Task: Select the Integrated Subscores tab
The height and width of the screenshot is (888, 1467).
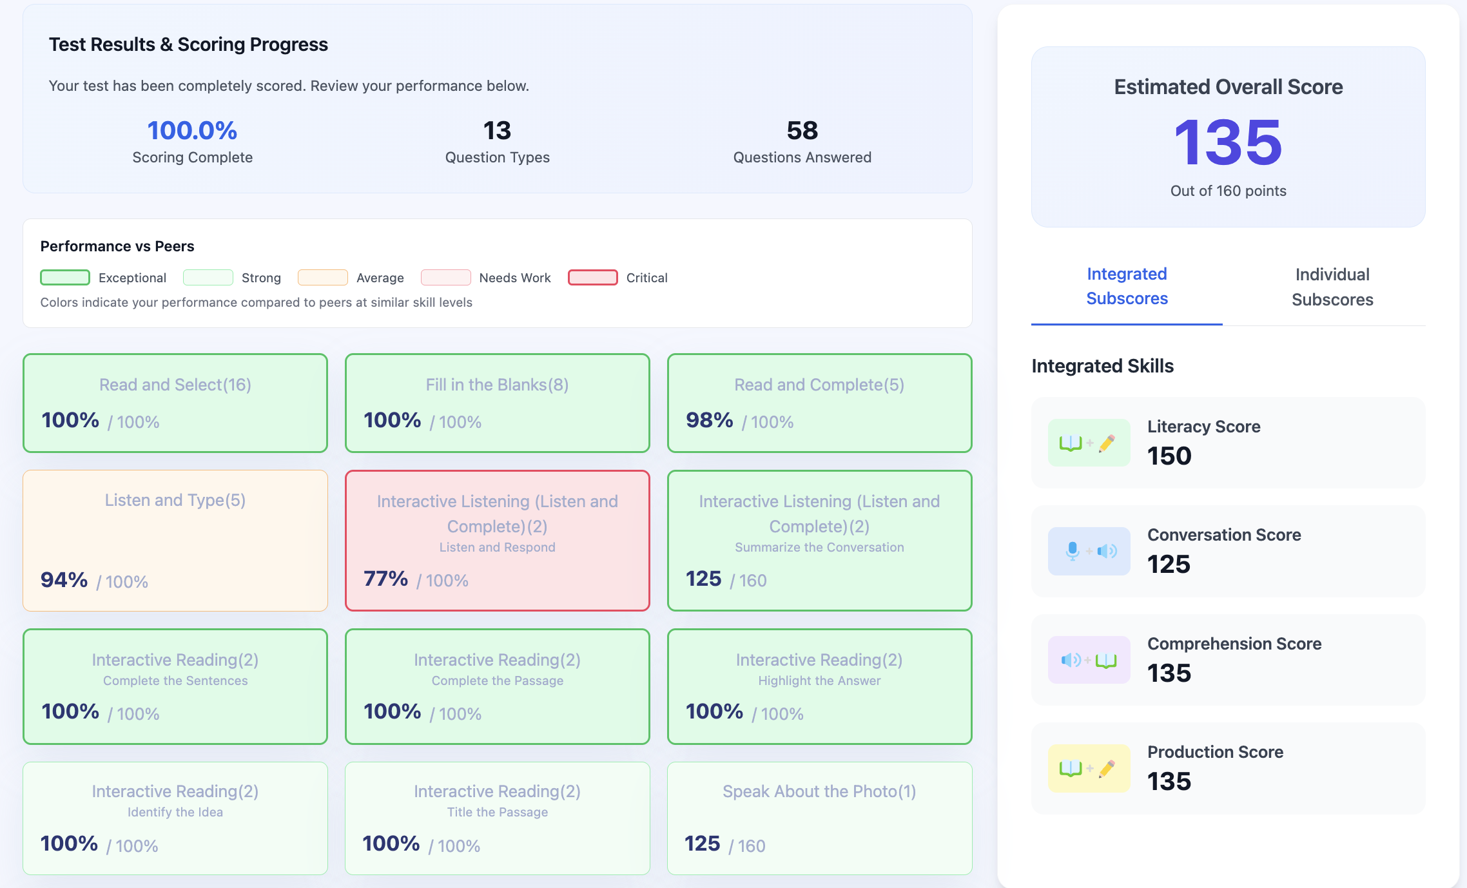Action: 1127,287
